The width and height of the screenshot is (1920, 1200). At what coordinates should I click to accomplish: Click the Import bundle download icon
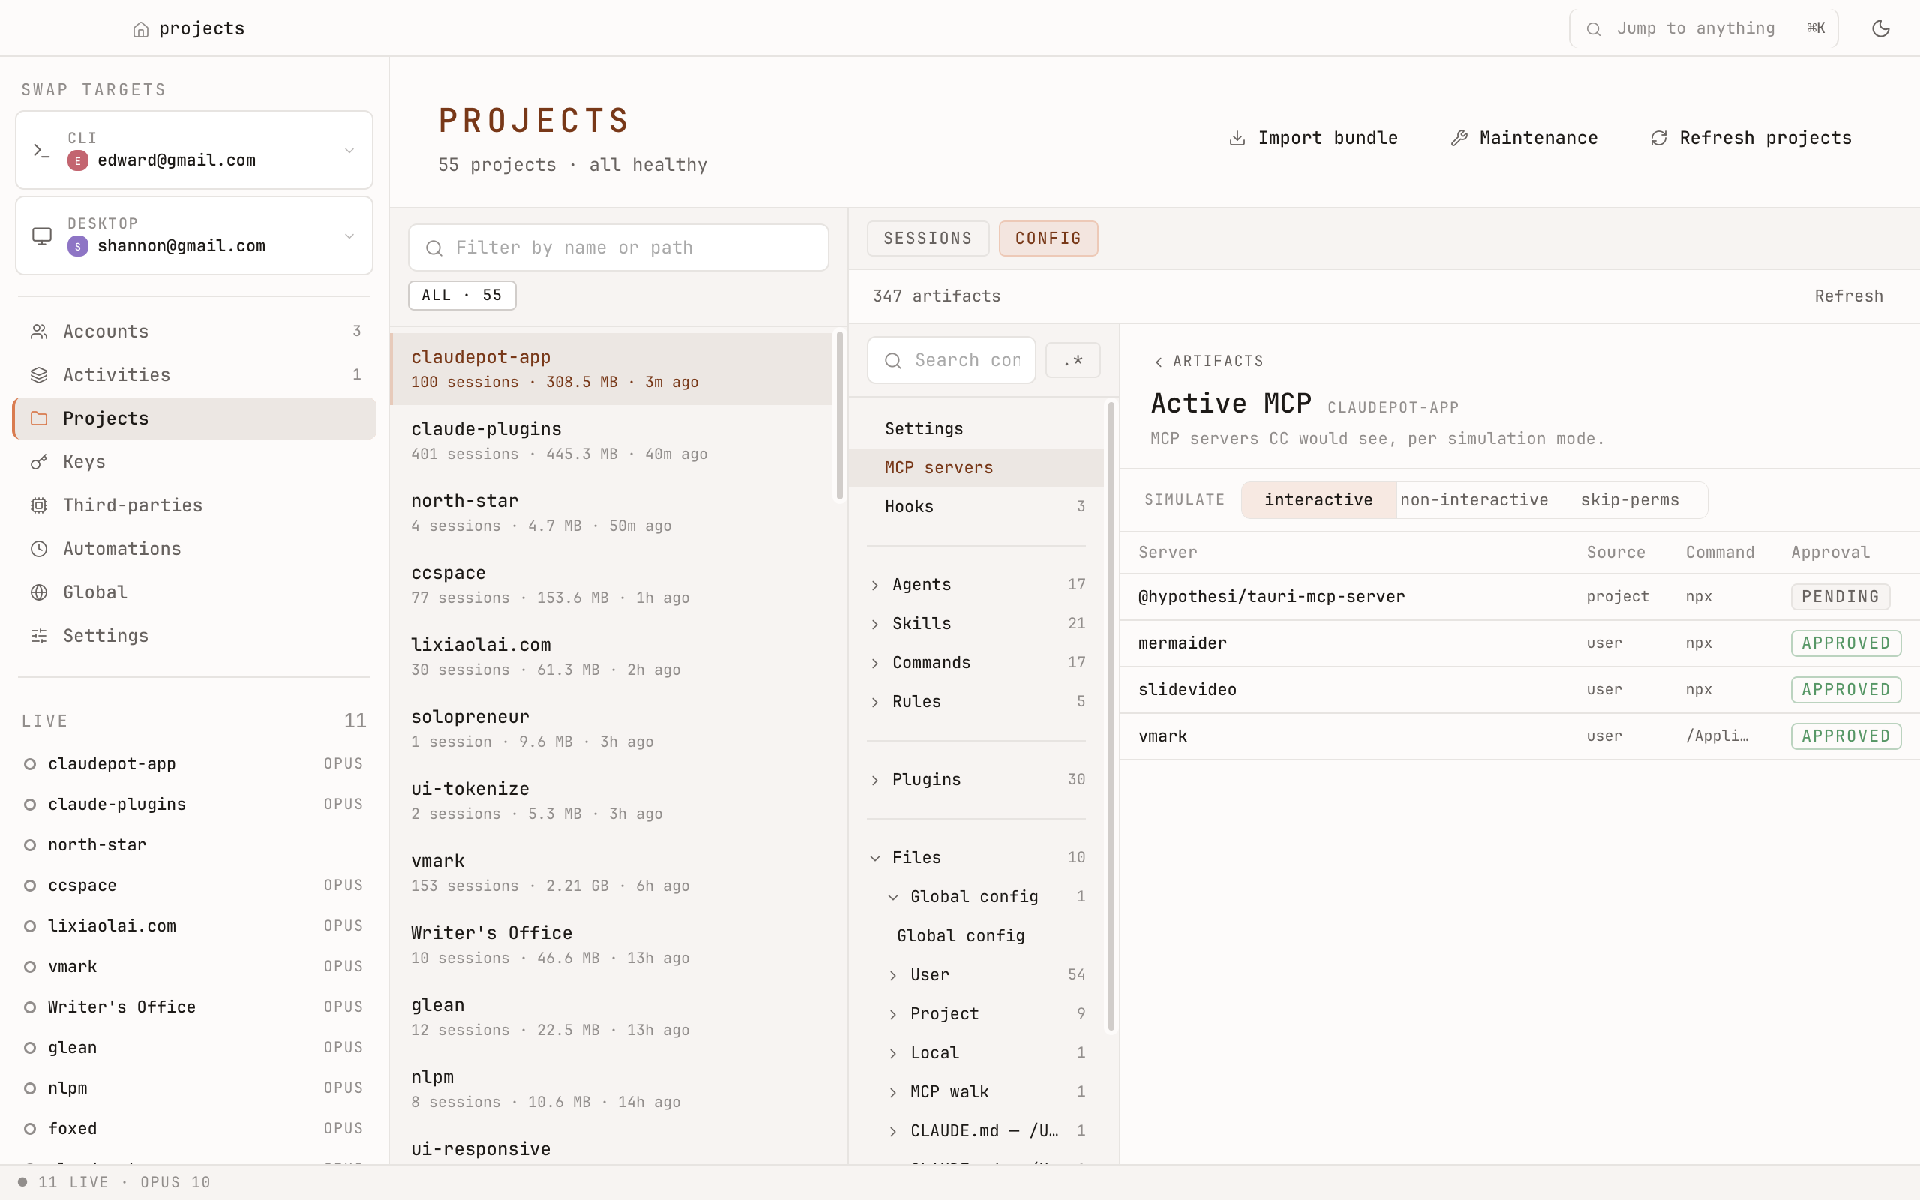coord(1237,137)
